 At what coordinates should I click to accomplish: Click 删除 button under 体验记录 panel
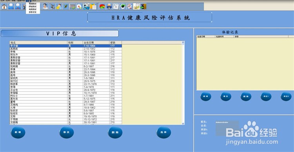246,97
